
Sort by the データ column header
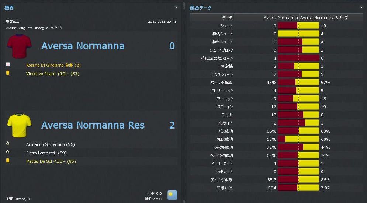pos(227,17)
